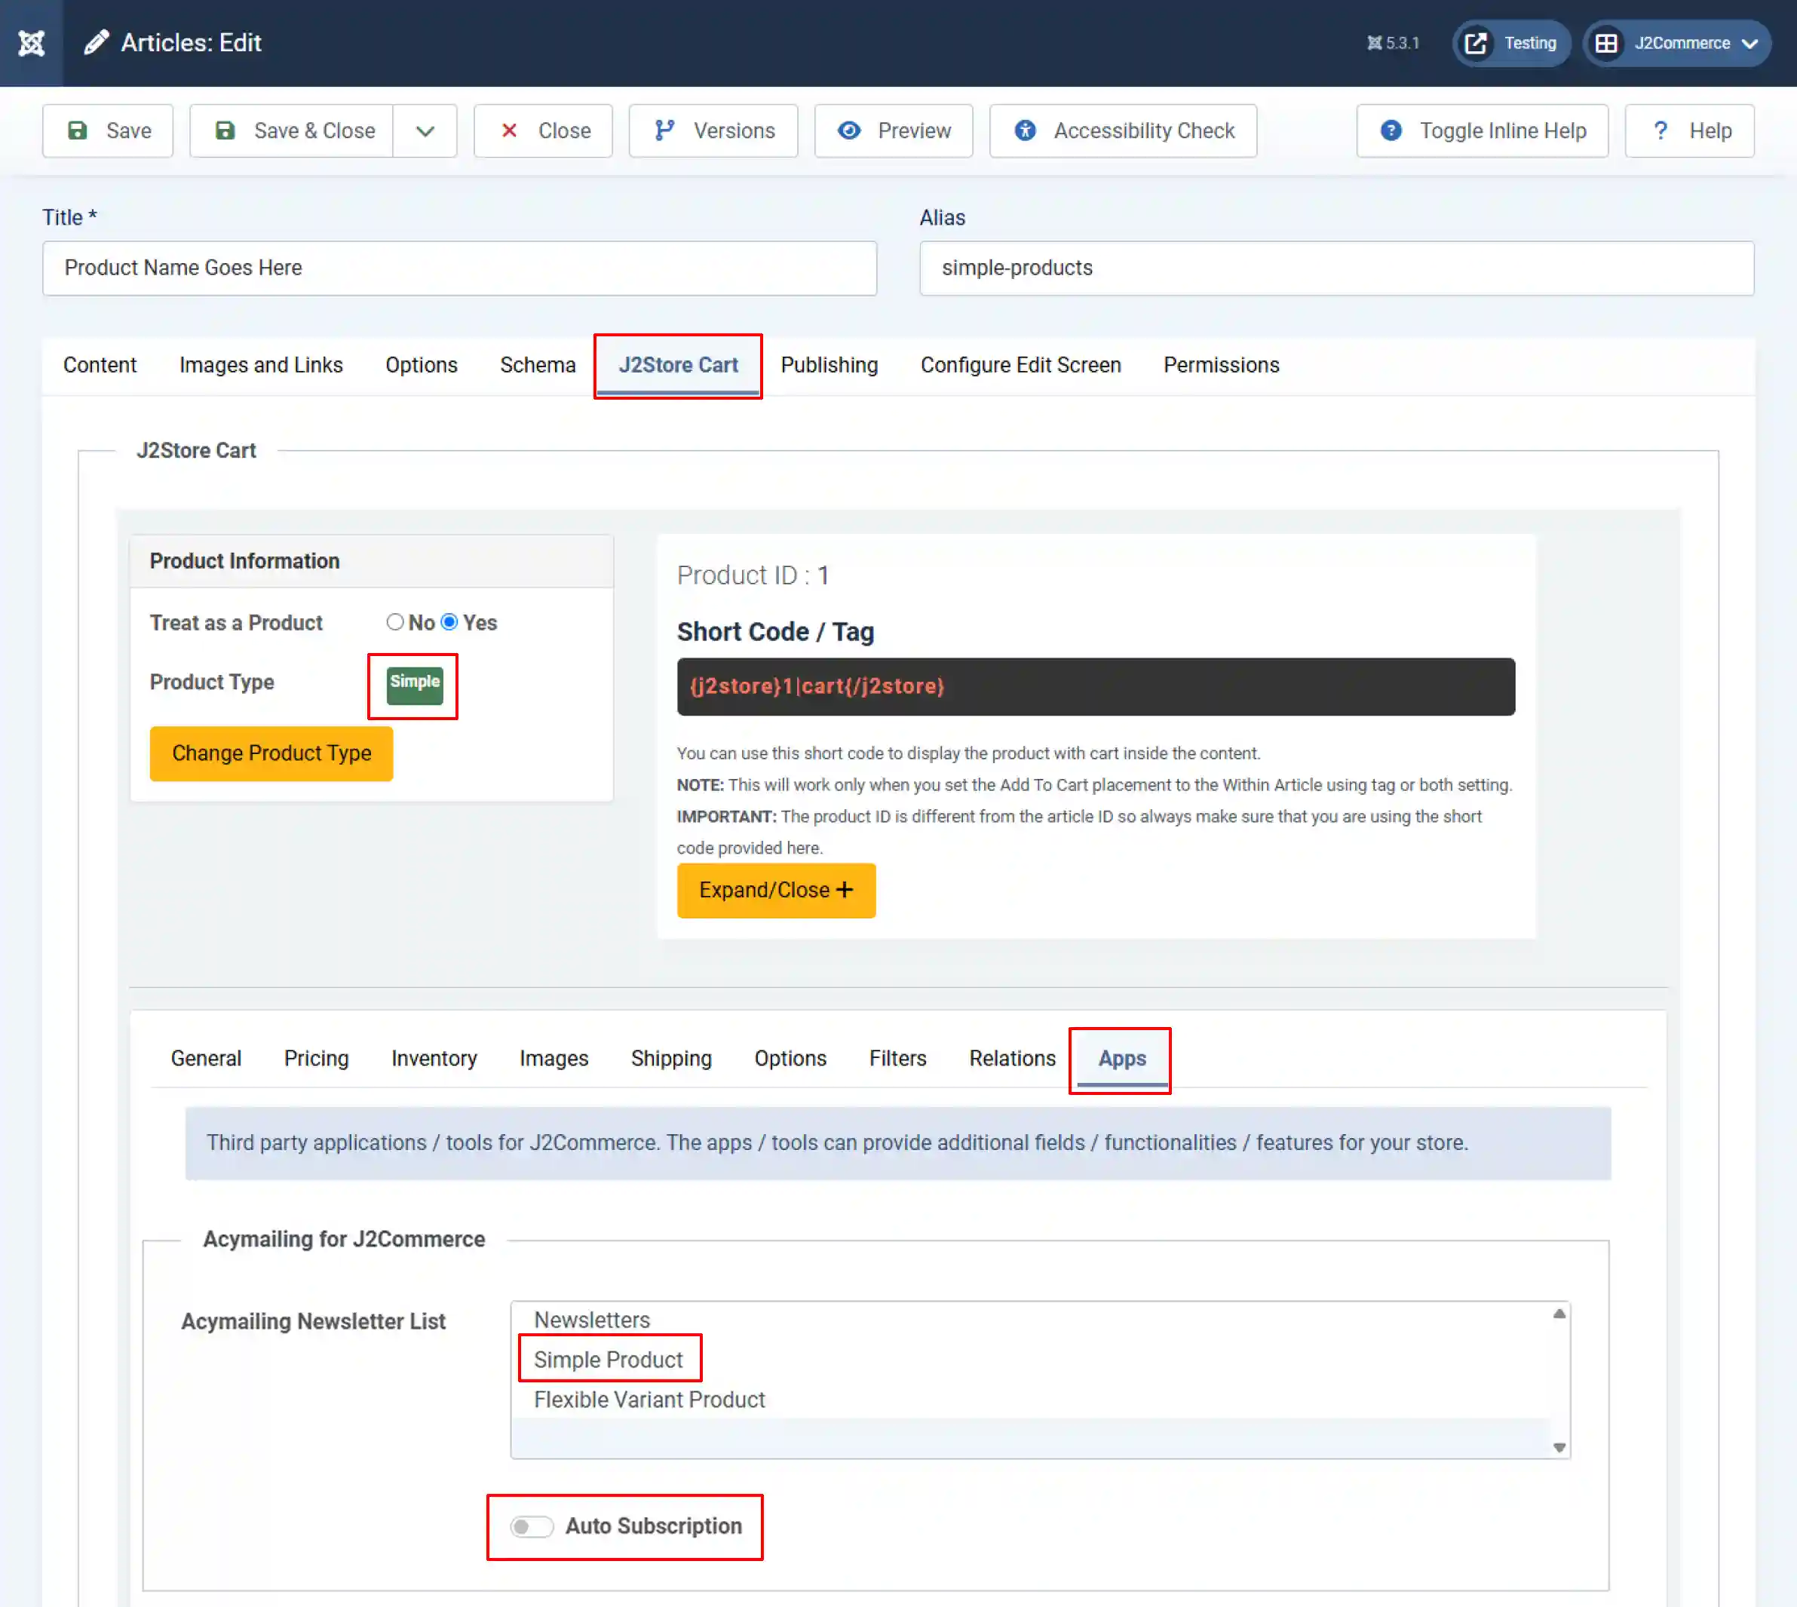
Task: Toggle the Auto Subscription switch
Action: [x=532, y=1526]
